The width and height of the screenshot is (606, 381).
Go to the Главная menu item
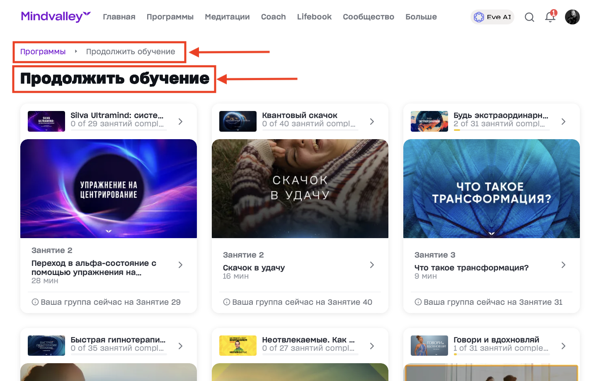119,17
